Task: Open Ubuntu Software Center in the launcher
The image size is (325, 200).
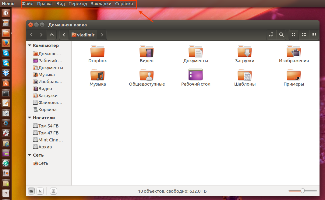Action: click(6, 83)
